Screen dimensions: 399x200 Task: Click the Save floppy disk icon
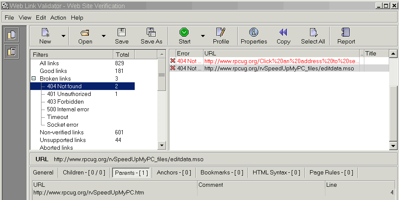point(121,32)
